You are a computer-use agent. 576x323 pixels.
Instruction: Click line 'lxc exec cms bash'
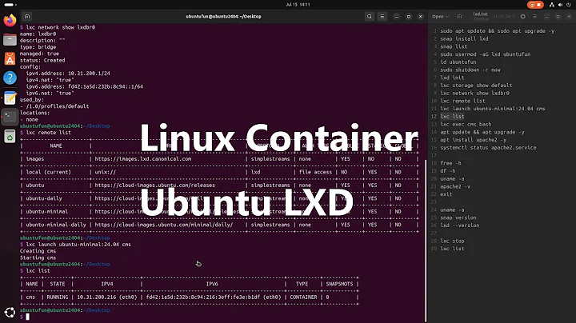466,124
